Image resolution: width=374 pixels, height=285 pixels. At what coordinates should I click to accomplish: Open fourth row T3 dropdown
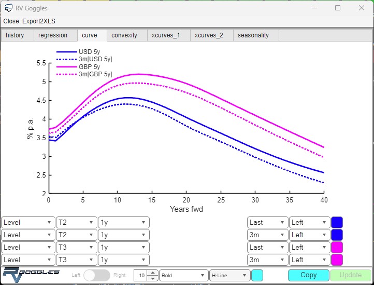click(76, 260)
